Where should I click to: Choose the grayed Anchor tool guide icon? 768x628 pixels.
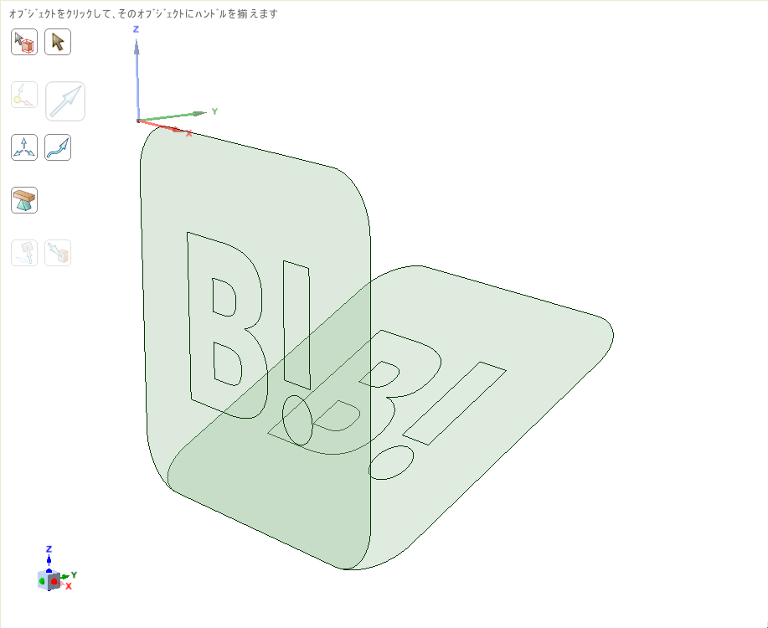pos(24,95)
